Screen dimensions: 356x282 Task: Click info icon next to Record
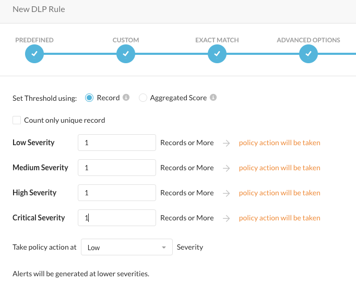point(126,98)
